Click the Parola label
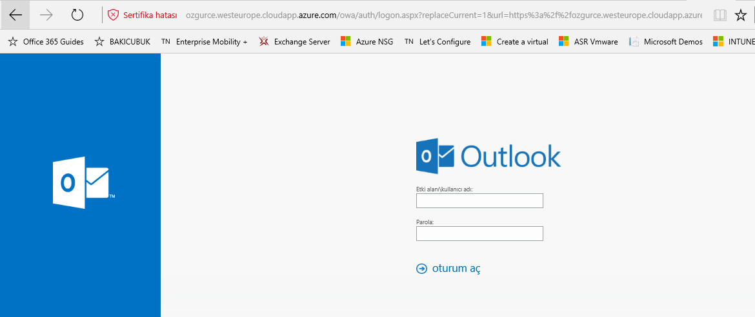This screenshot has height=317, width=755. click(425, 222)
